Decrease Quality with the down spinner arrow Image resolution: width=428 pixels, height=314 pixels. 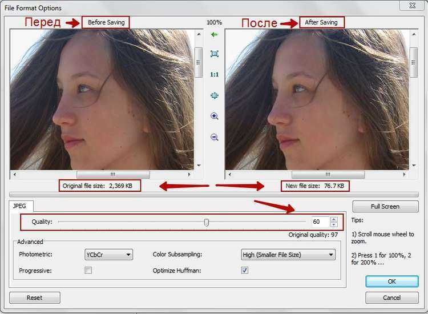(x=334, y=224)
